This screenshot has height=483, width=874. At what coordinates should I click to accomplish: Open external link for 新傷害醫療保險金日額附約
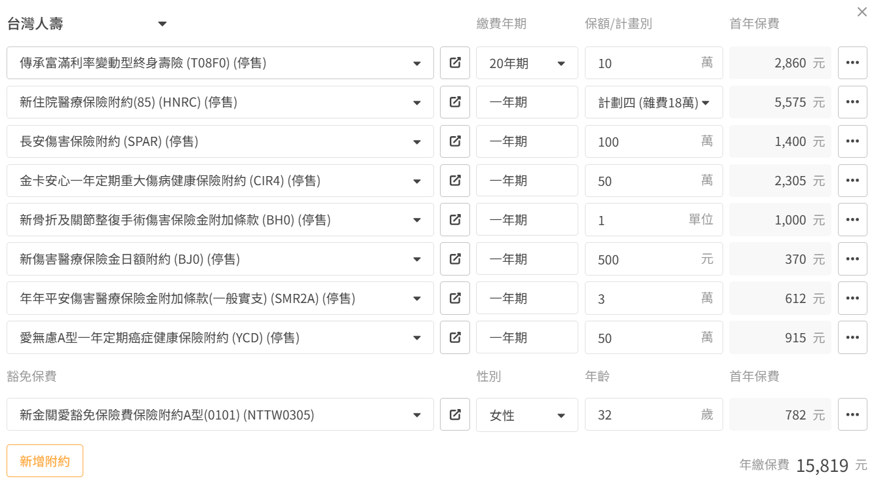[455, 259]
